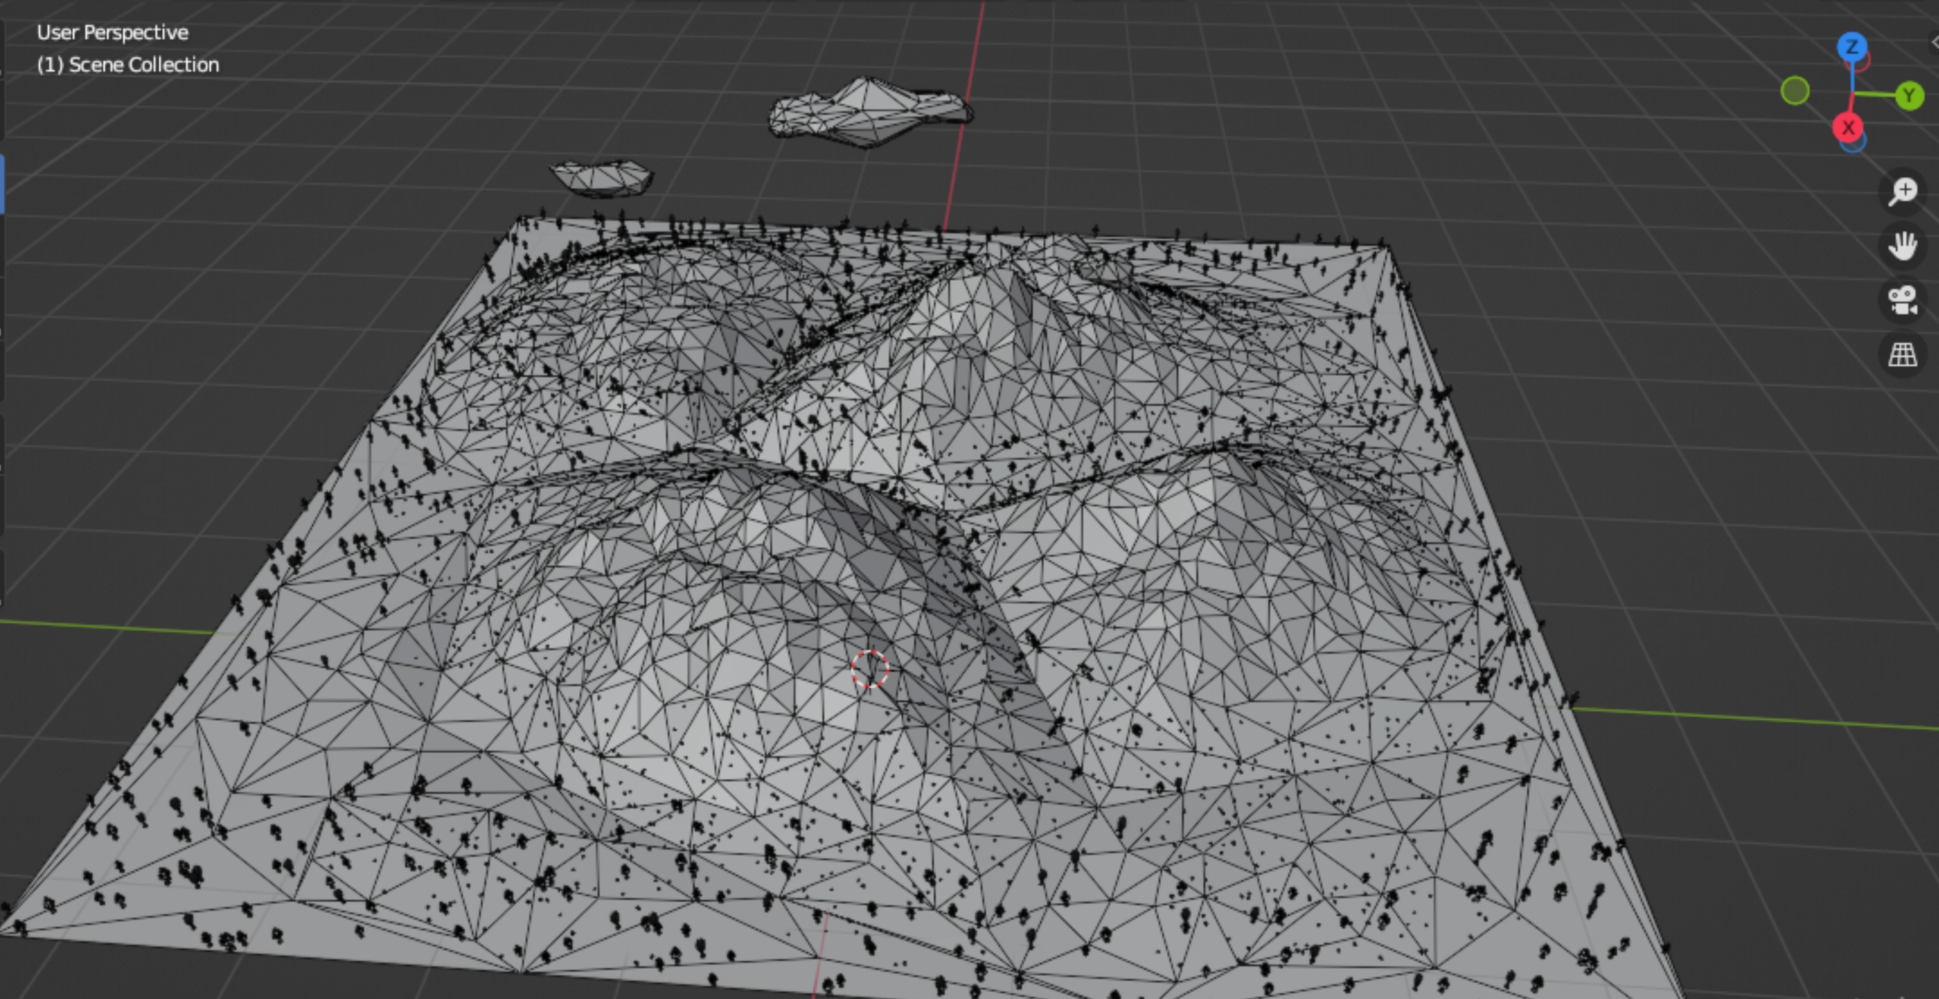Click the 'User Perspective' viewport label
The width and height of the screenshot is (1939, 999).
click(113, 32)
